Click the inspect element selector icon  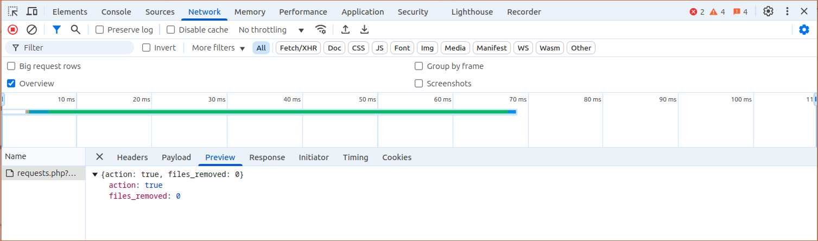(x=13, y=11)
